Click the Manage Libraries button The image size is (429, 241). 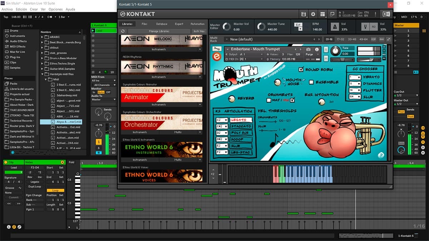pyautogui.click(x=159, y=31)
